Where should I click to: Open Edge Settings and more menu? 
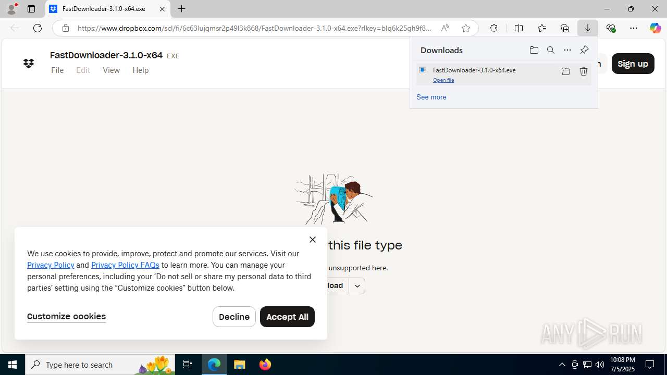634,28
